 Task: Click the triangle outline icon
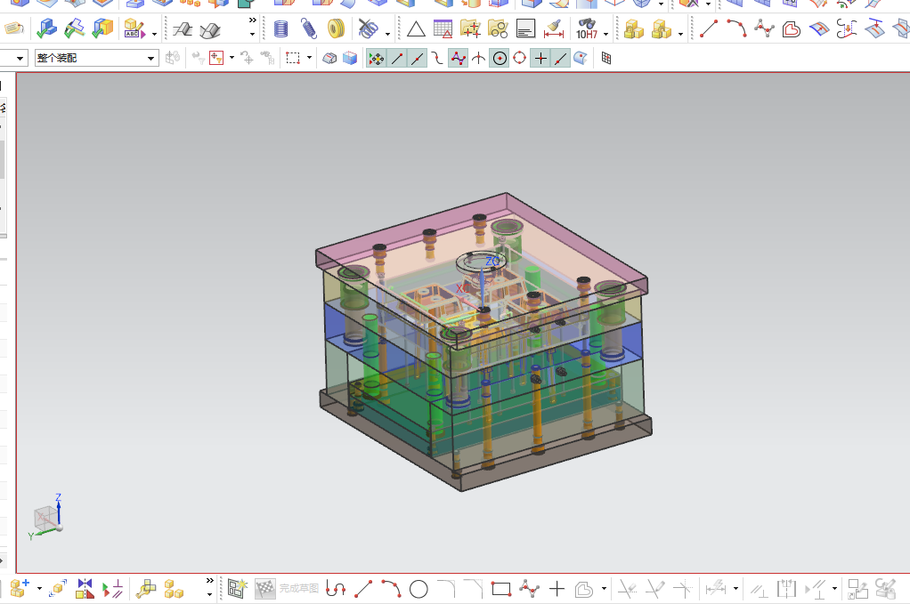point(416,29)
